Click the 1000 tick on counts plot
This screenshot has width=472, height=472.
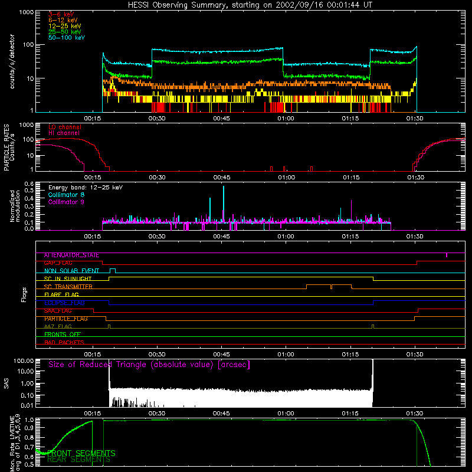27,12
